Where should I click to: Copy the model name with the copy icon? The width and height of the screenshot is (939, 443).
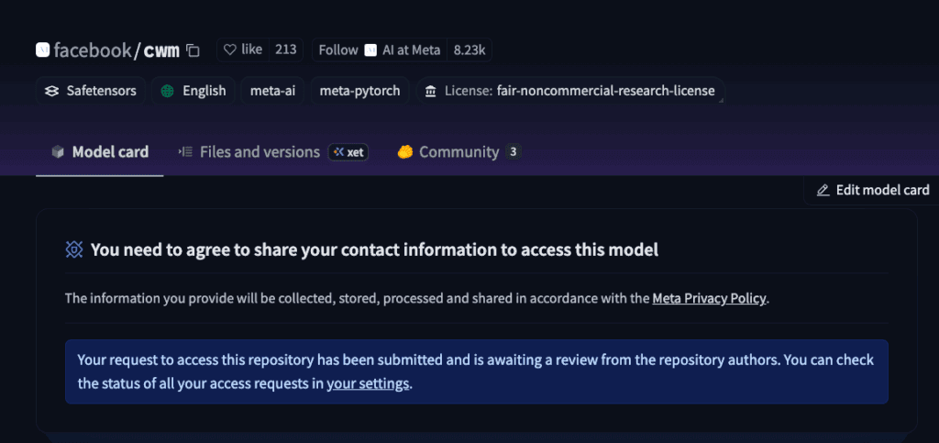coord(193,50)
